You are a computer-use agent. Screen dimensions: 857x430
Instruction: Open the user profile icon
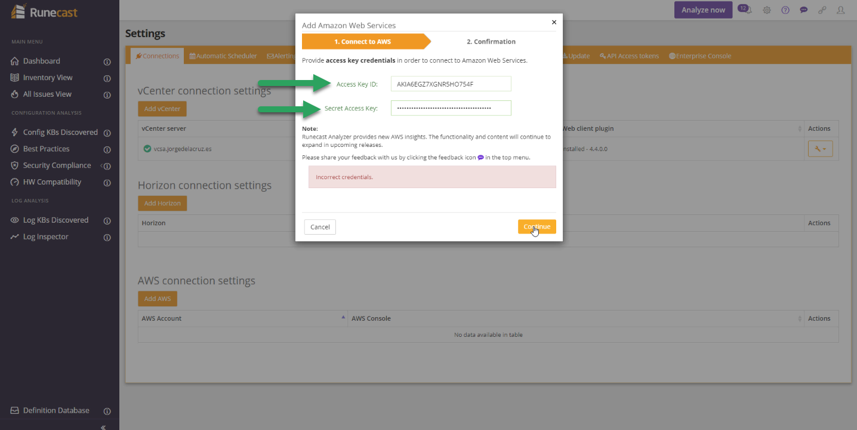(x=841, y=10)
